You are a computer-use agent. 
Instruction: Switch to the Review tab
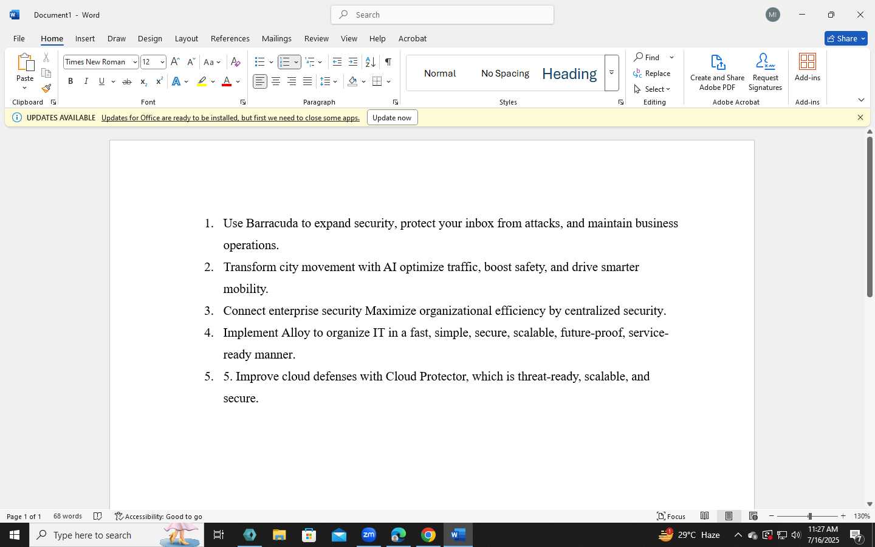click(x=317, y=38)
